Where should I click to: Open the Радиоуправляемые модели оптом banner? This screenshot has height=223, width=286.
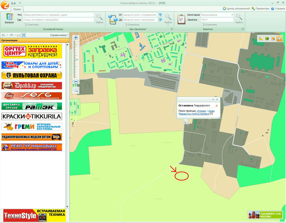[x=32, y=137]
